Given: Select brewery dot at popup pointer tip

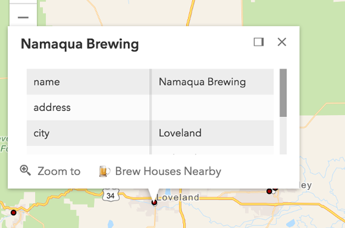Looking at the screenshot, I should point(154,202).
